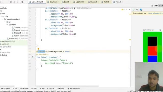Open Theme.kt in project tree

17,33
